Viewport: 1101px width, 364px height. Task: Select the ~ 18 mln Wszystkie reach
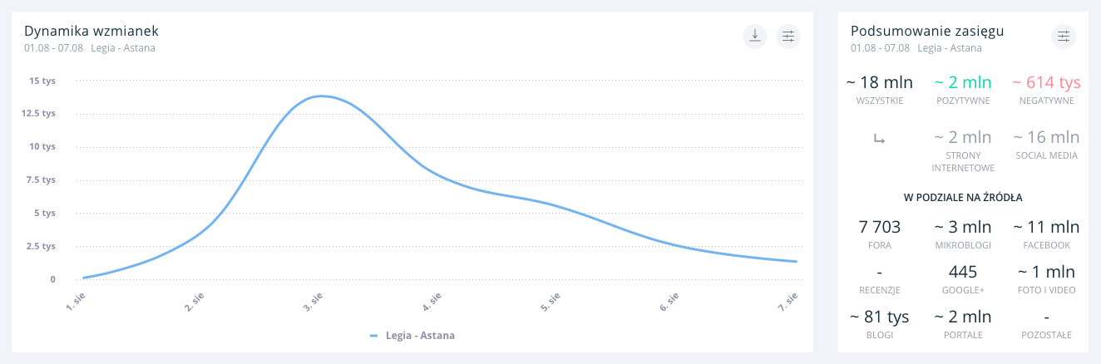(879, 82)
